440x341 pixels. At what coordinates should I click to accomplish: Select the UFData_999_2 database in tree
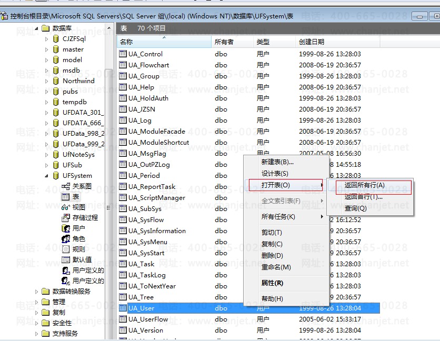point(83,144)
